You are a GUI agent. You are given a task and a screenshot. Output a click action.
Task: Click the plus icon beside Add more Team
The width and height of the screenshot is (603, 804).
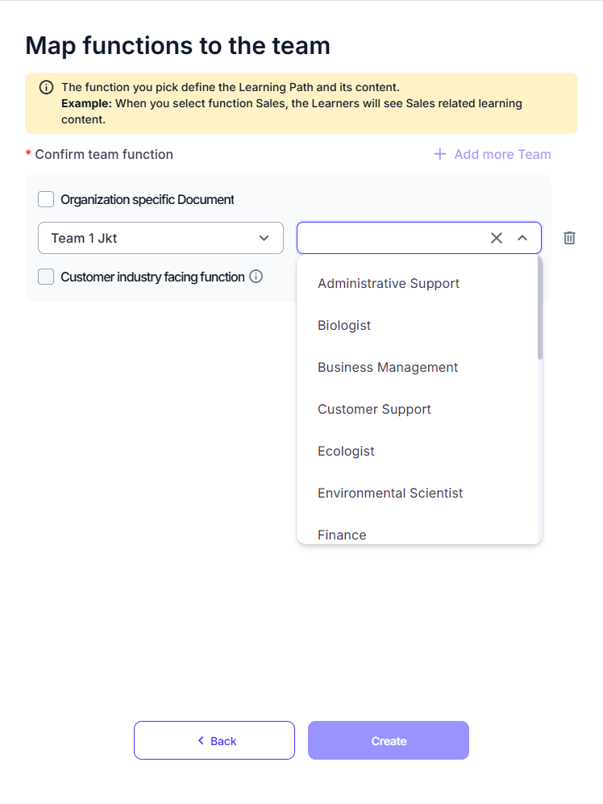[x=440, y=154]
